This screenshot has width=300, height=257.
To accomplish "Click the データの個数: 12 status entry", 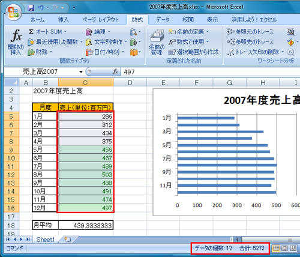I will tap(214, 249).
